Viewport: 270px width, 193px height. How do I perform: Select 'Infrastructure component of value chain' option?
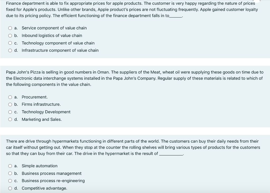coord(10,50)
